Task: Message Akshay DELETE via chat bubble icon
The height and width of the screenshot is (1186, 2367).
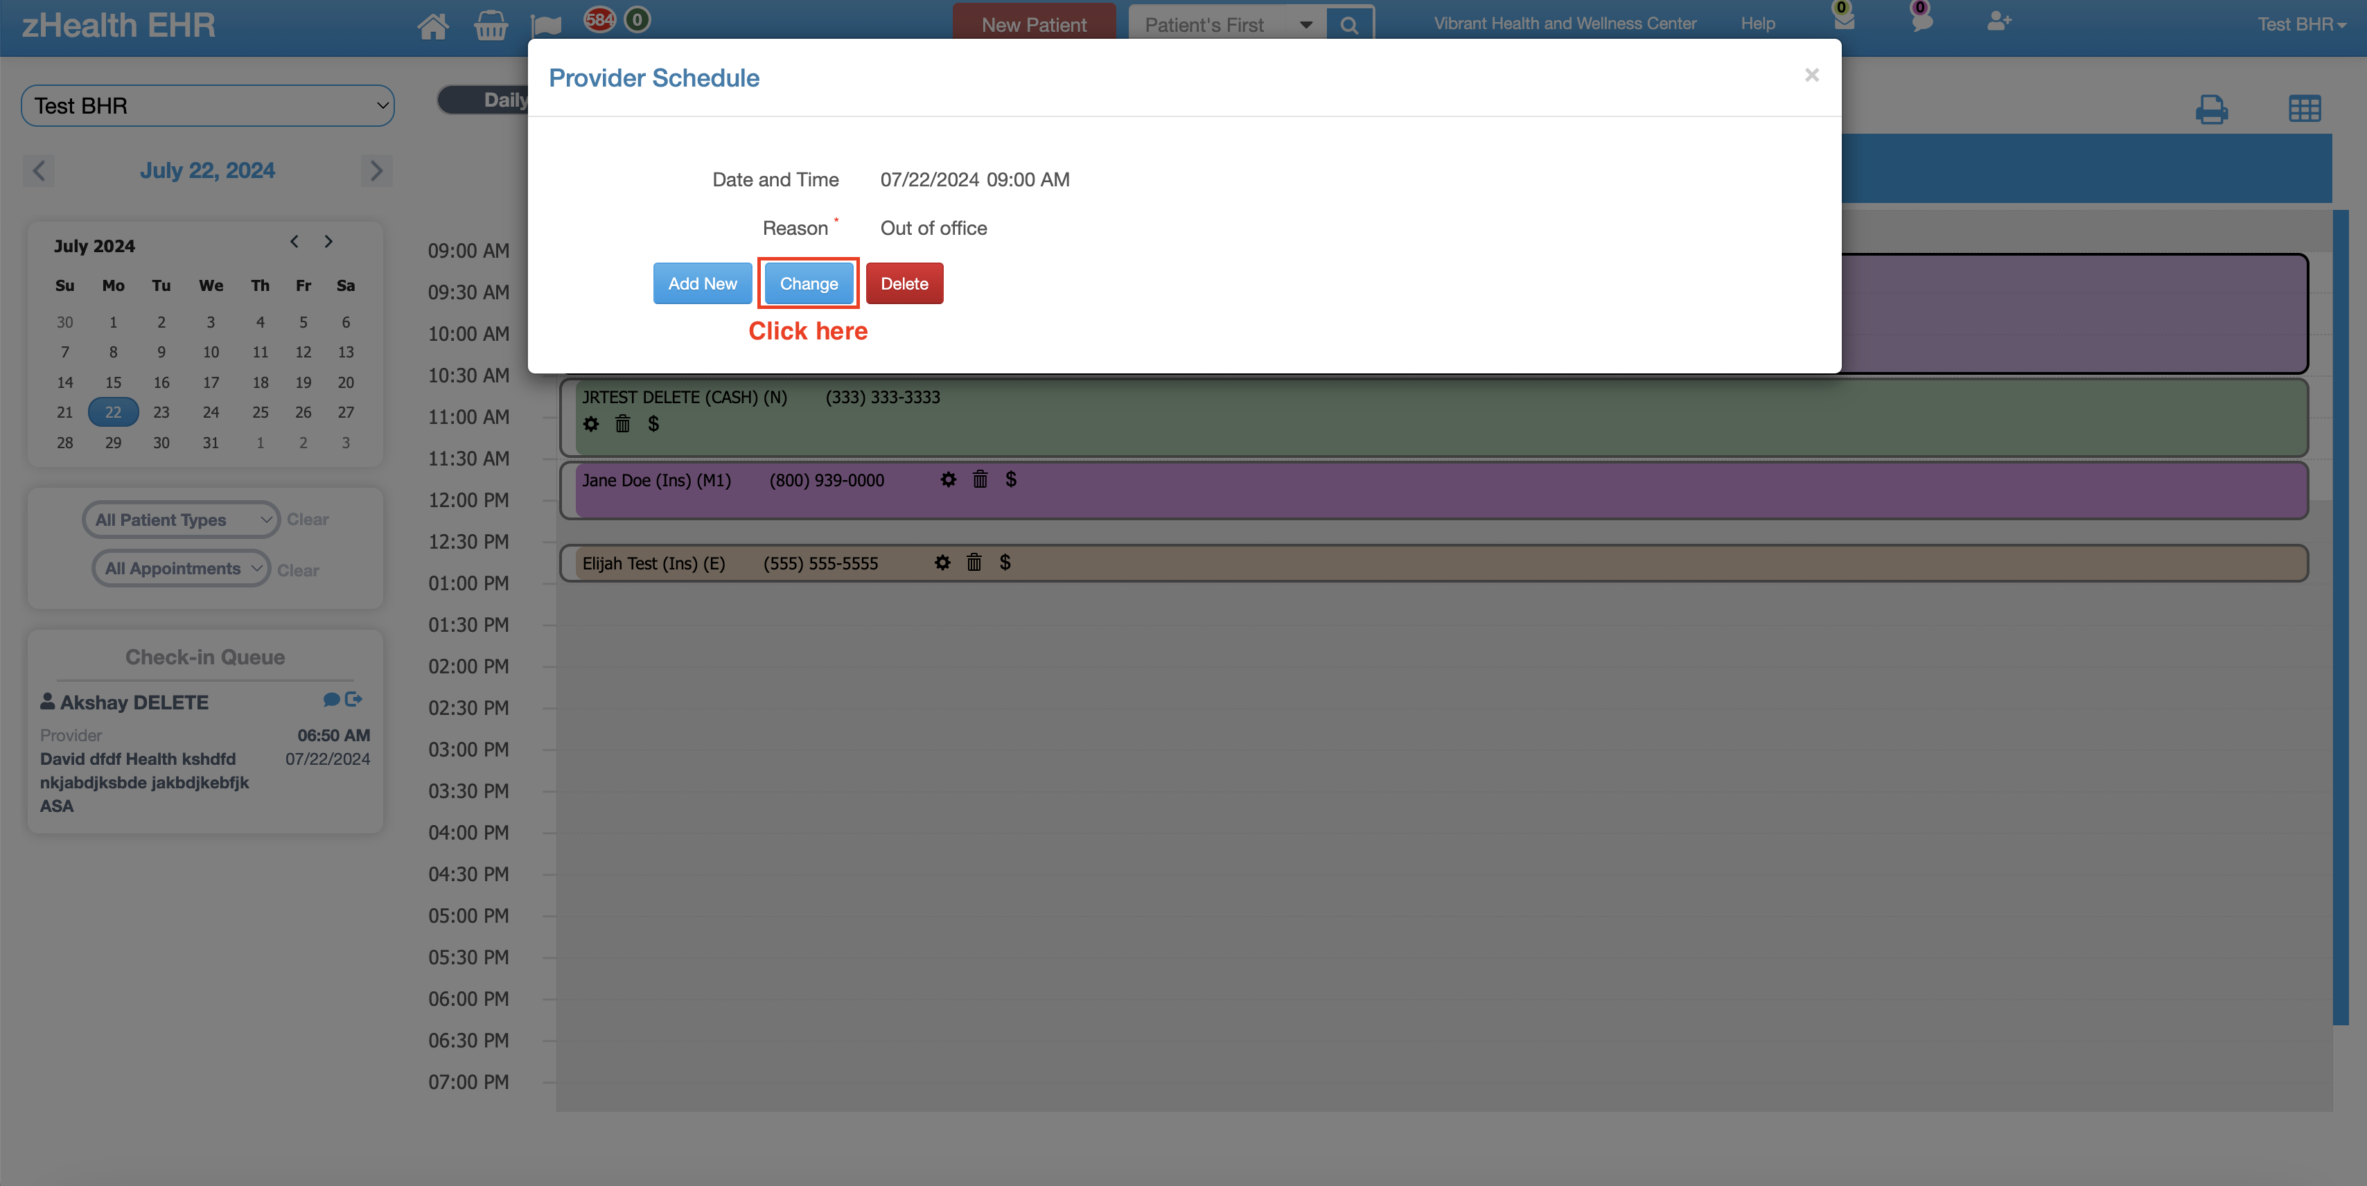Action: tap(332, 700)
